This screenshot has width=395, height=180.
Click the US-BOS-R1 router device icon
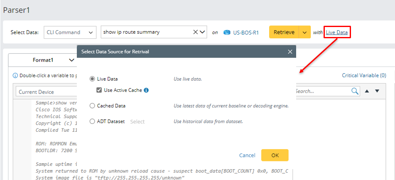(x=227, y=32)
